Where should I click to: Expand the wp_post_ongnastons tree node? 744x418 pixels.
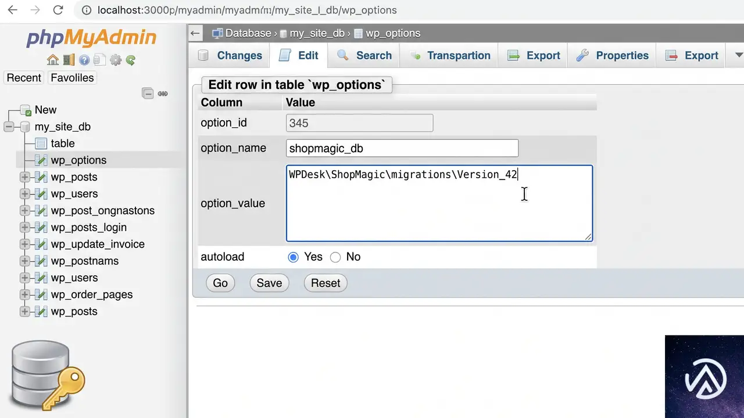click(24, 211)
